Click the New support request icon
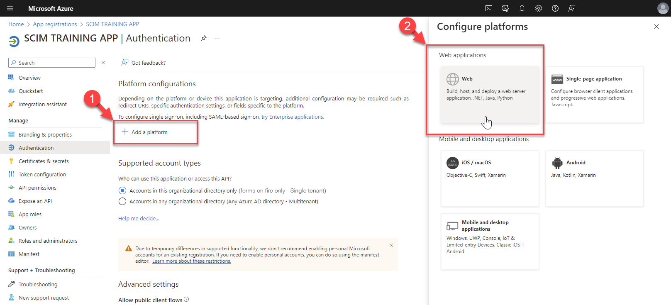 point(11,298)
